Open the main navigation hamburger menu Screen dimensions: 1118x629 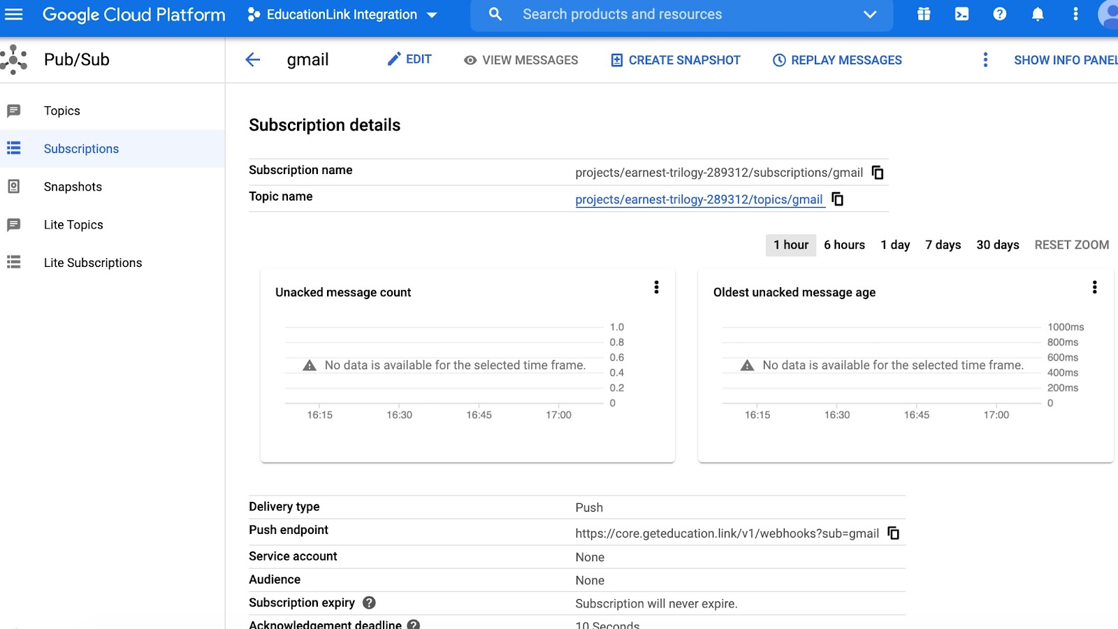pos(14,14)
